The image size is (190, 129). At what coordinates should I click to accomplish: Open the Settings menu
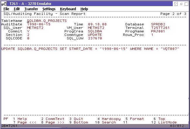[49, 9]
